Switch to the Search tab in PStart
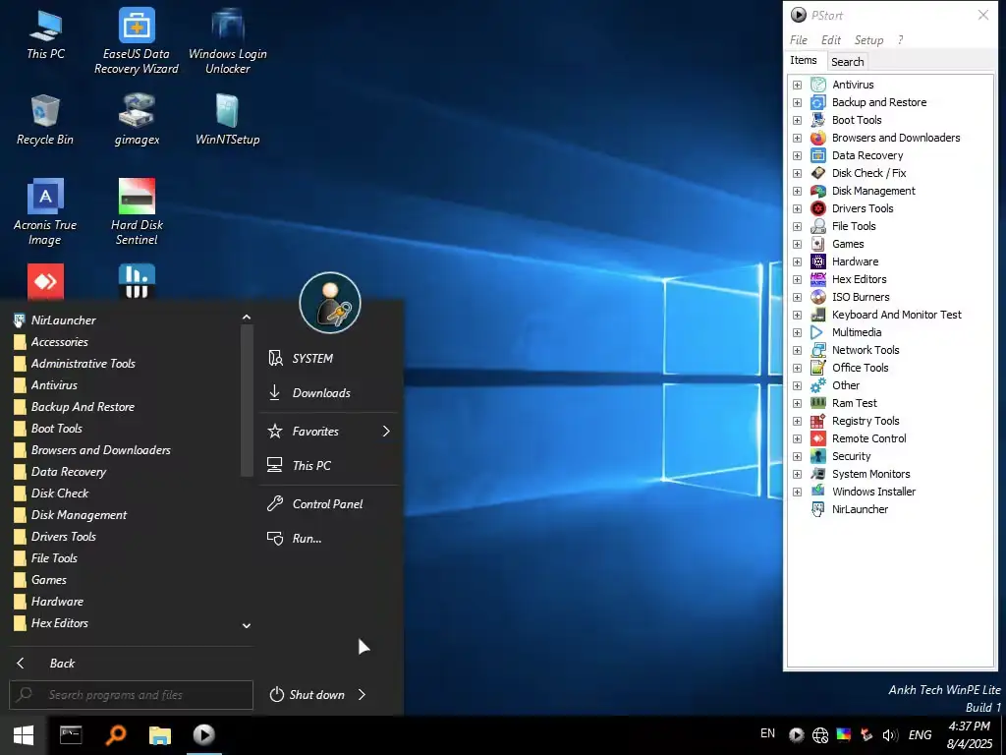Screen dimensions: 1006x755 (x=847, y=61)
